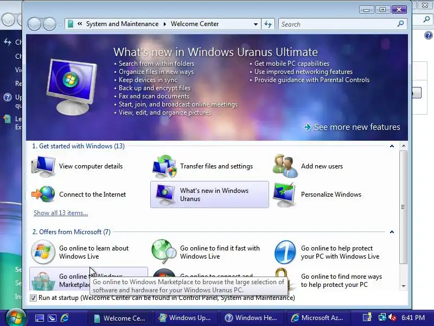This screenshot has height=326, width=434.
Task: Open recent pages dropdown next to Forward
Action: click(x=60, y=24)
